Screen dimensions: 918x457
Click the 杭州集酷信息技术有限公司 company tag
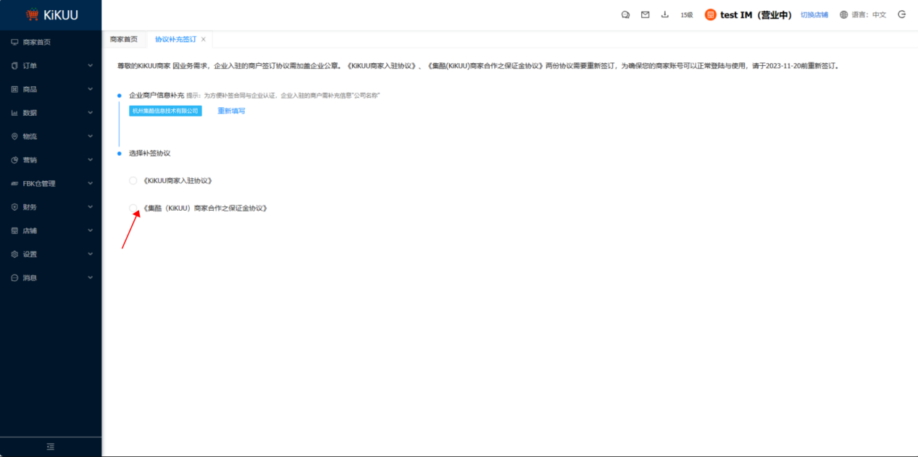point(165,111)
